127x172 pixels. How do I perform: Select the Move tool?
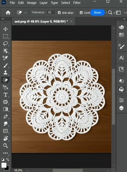tap(5, 29)
